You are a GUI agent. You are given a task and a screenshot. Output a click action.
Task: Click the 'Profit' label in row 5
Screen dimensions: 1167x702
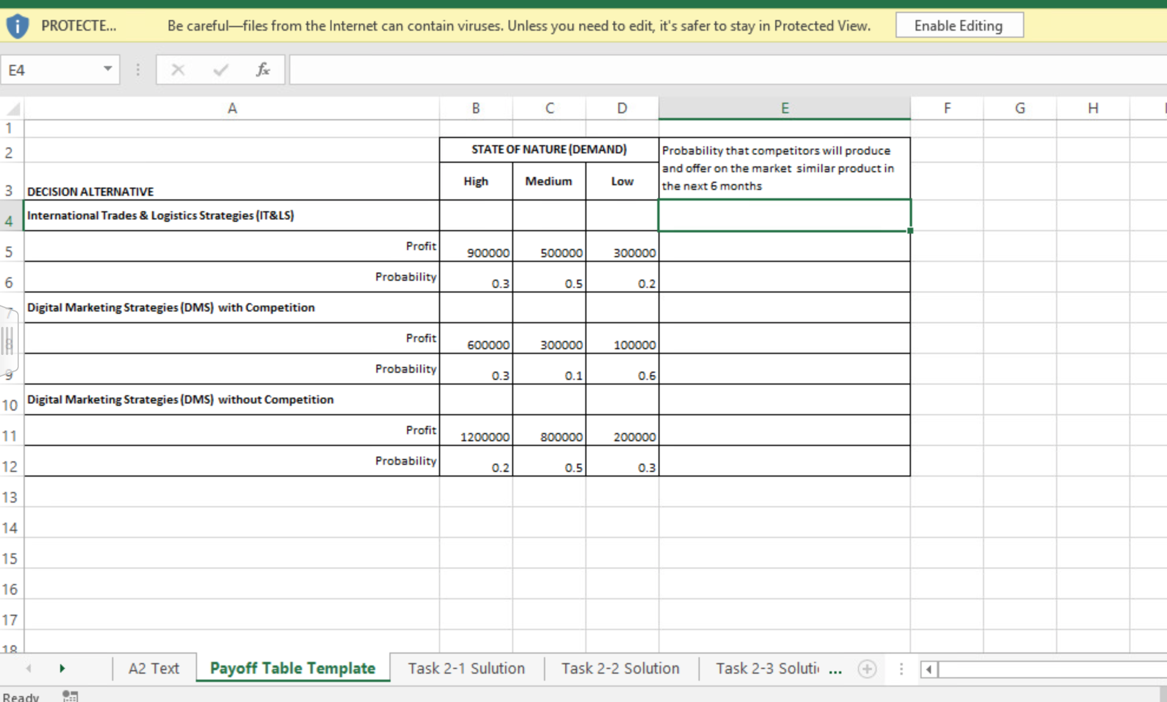pos(421,246)
